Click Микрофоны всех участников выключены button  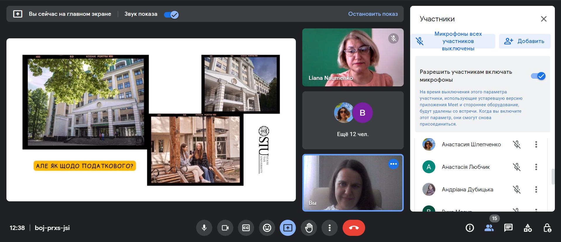453,41
